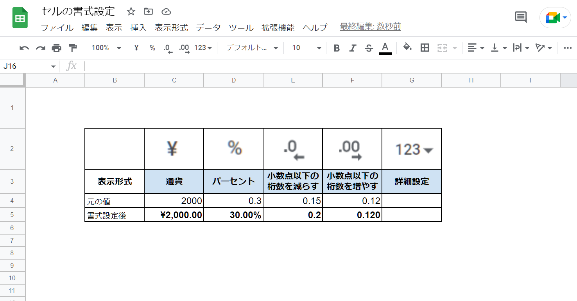This screenshot has height=301, width=577.
Task: Apply percent format icon
Action: coord(152,48)
